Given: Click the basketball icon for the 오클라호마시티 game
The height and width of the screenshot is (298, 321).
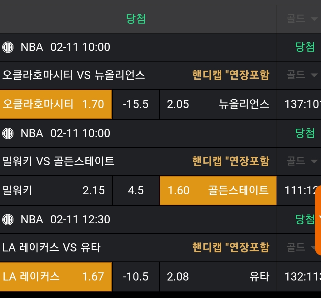Looking at the screenshot, I should [8, 47].
